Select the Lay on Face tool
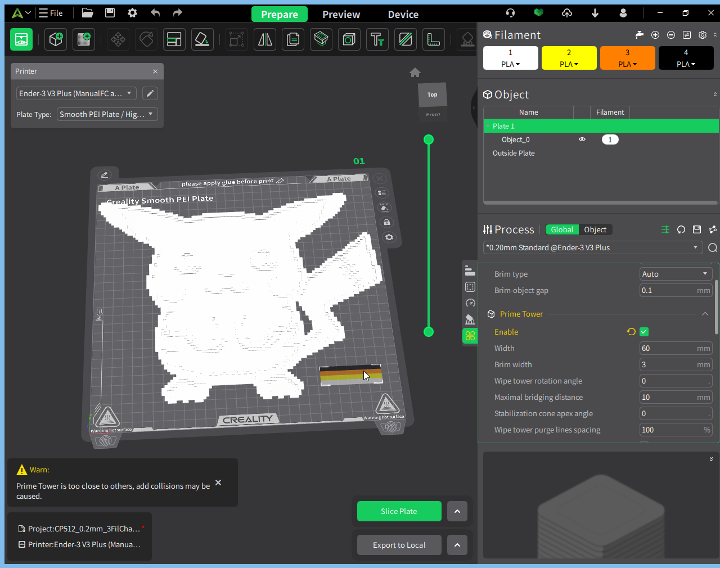Screen dimensions: 720x568 pyautogui.click(x=202, y=39)
